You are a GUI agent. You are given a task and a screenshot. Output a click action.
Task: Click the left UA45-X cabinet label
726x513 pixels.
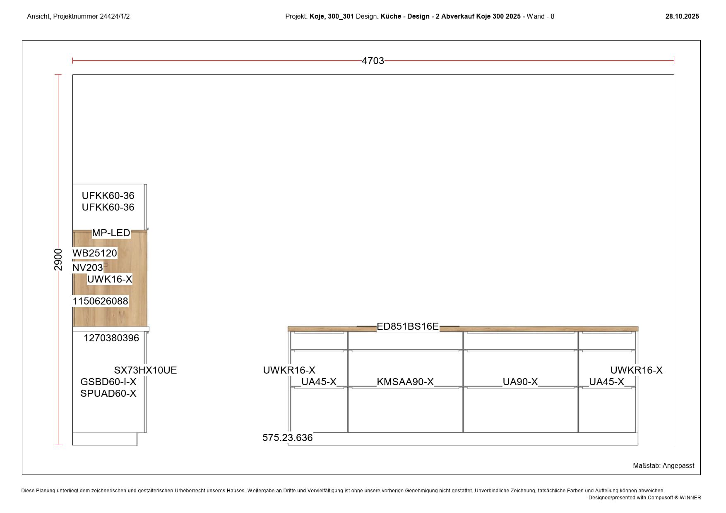click(x=319, y=382)
